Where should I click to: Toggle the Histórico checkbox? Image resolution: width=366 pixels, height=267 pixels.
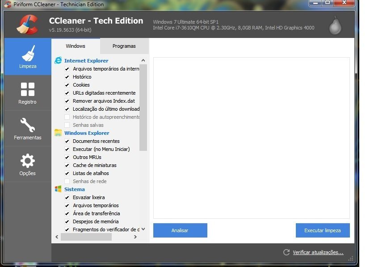point(67,77)
